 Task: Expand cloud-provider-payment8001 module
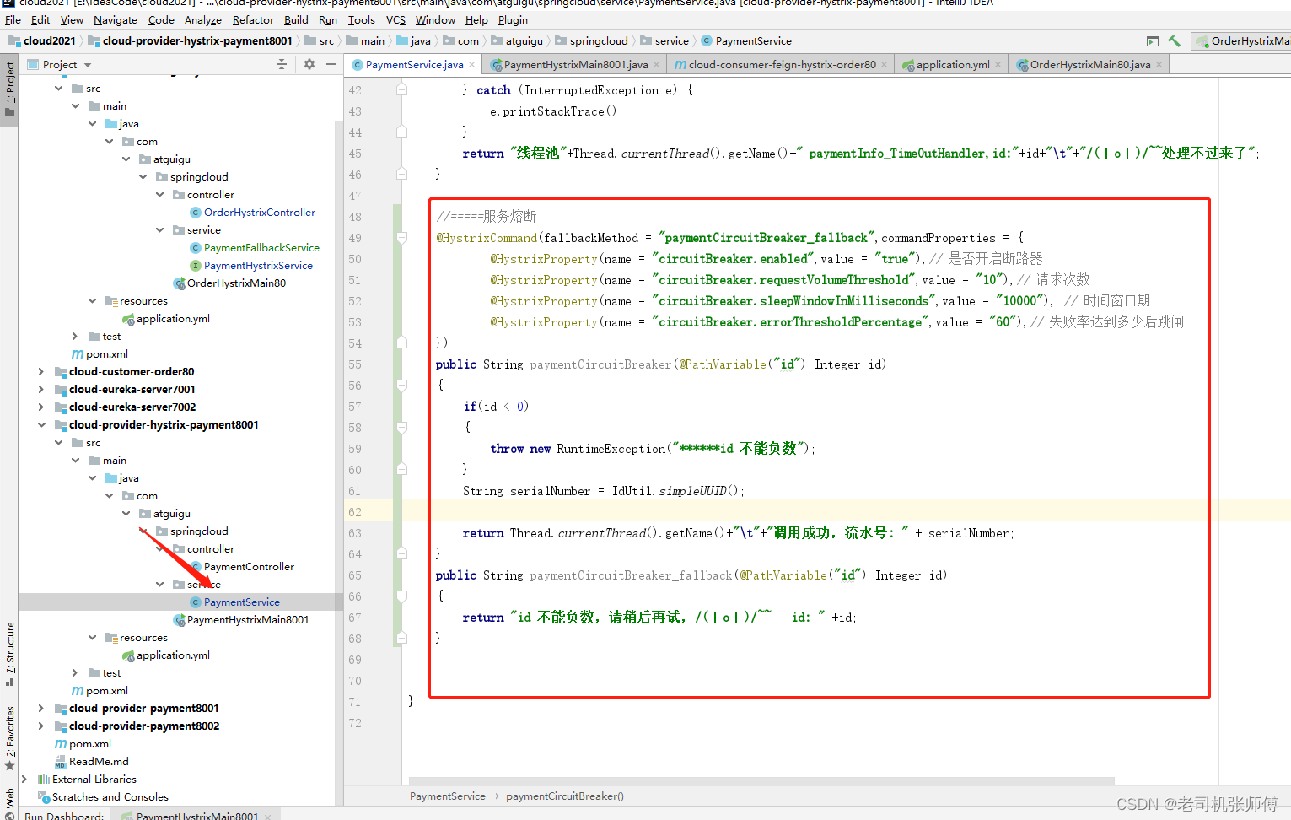[x=40, y=709]
